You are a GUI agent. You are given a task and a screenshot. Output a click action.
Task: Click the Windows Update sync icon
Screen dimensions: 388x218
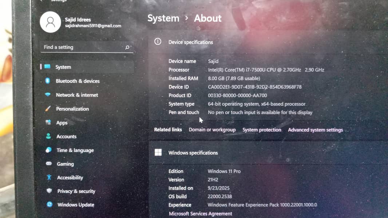point(50,205)
